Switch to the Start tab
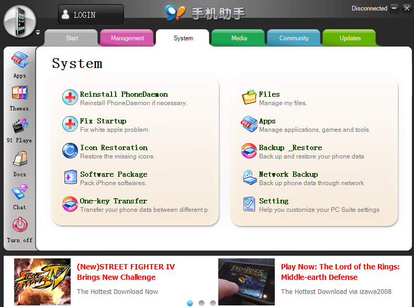 72,38
